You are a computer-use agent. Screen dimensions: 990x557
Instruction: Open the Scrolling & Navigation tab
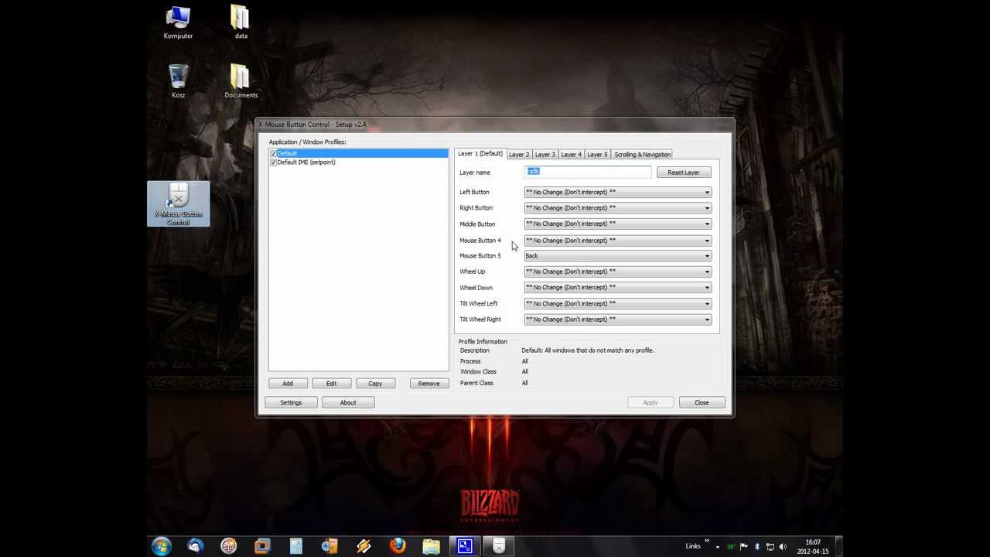click(642, 154)
